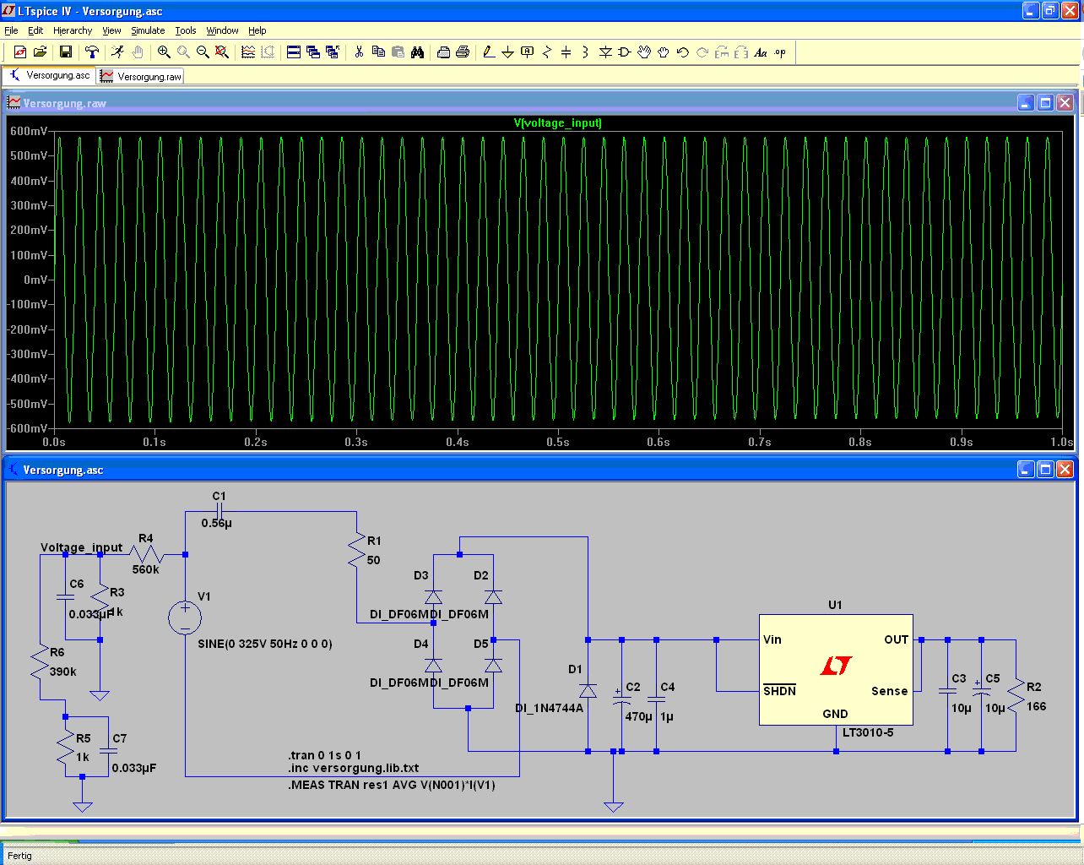The height and width of the screenshot is (865, 1084).
Task: Place a ground symbol from the toolbar
Action: 507,52
